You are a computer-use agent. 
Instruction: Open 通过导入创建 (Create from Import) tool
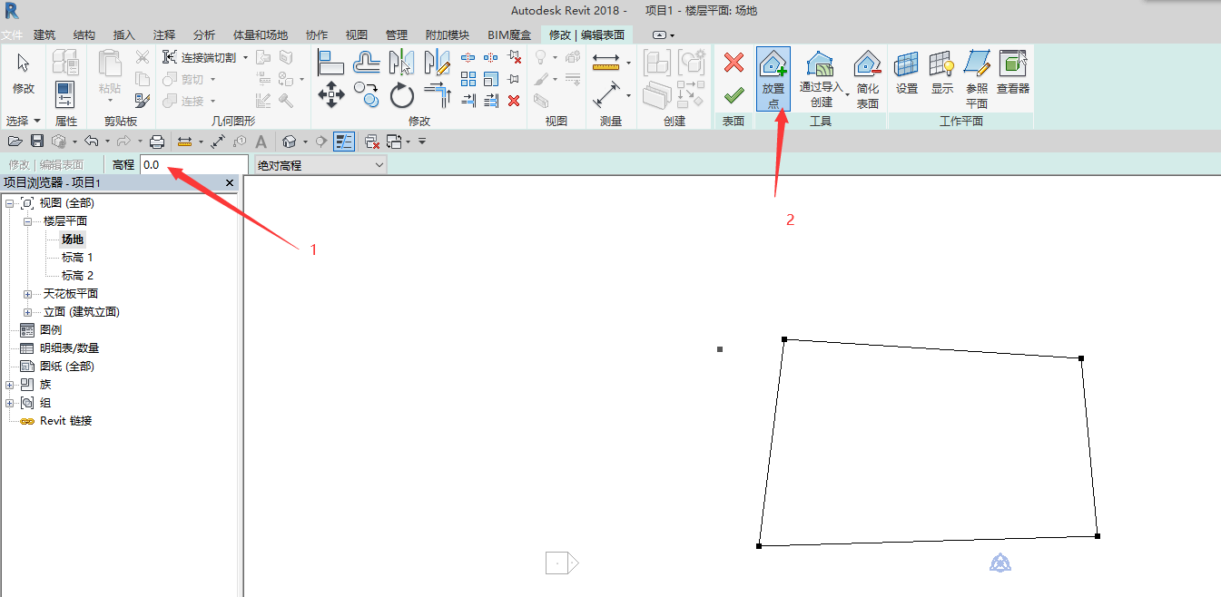point(822,79)
